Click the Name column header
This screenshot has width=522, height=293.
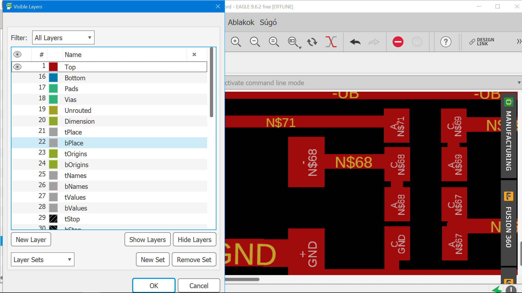click(125, 55)
